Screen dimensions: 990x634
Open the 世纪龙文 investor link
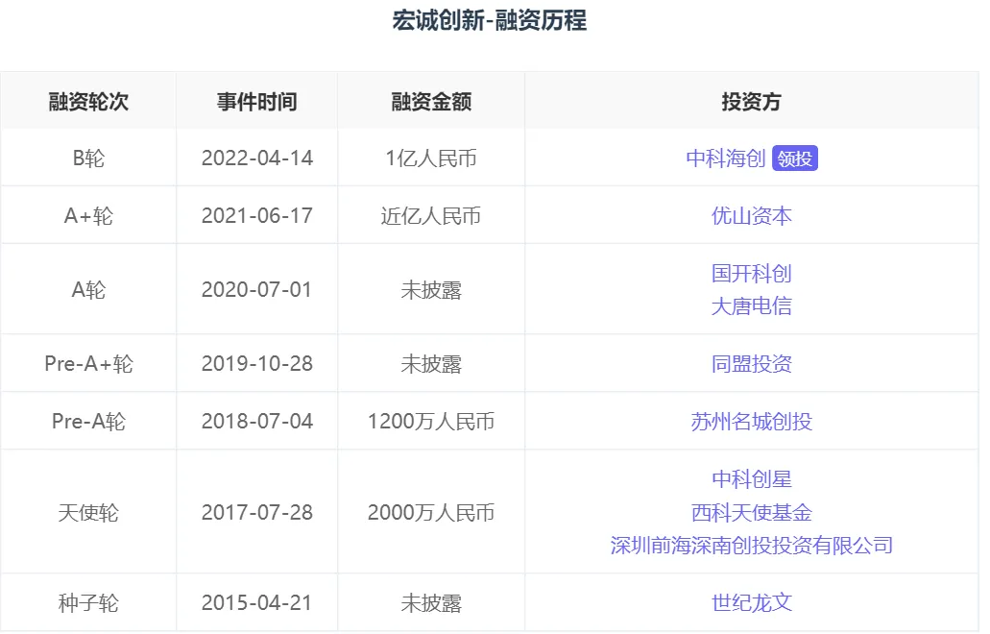[752, 600]
